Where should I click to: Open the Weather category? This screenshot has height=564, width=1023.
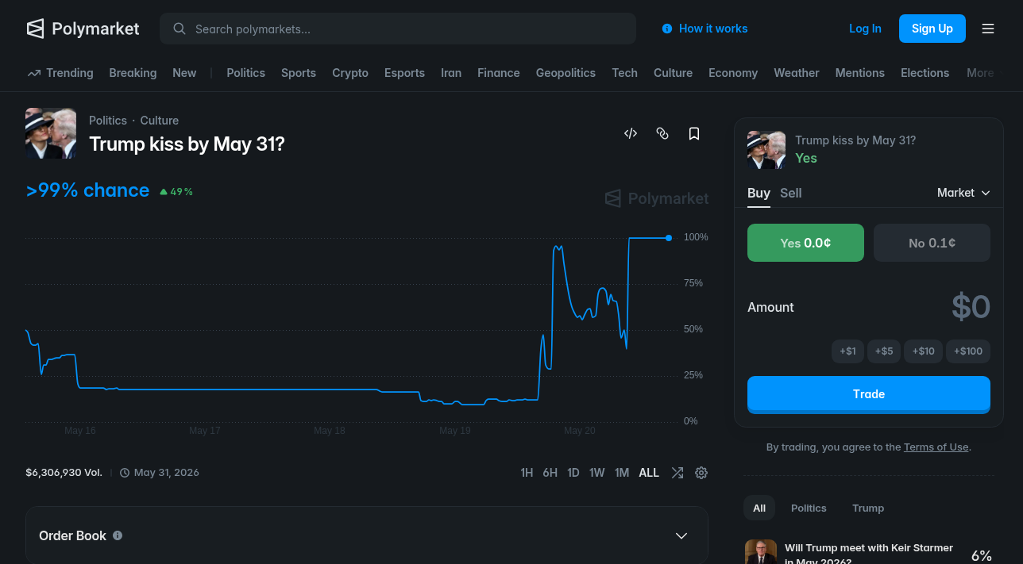click(x=797, y=73)
